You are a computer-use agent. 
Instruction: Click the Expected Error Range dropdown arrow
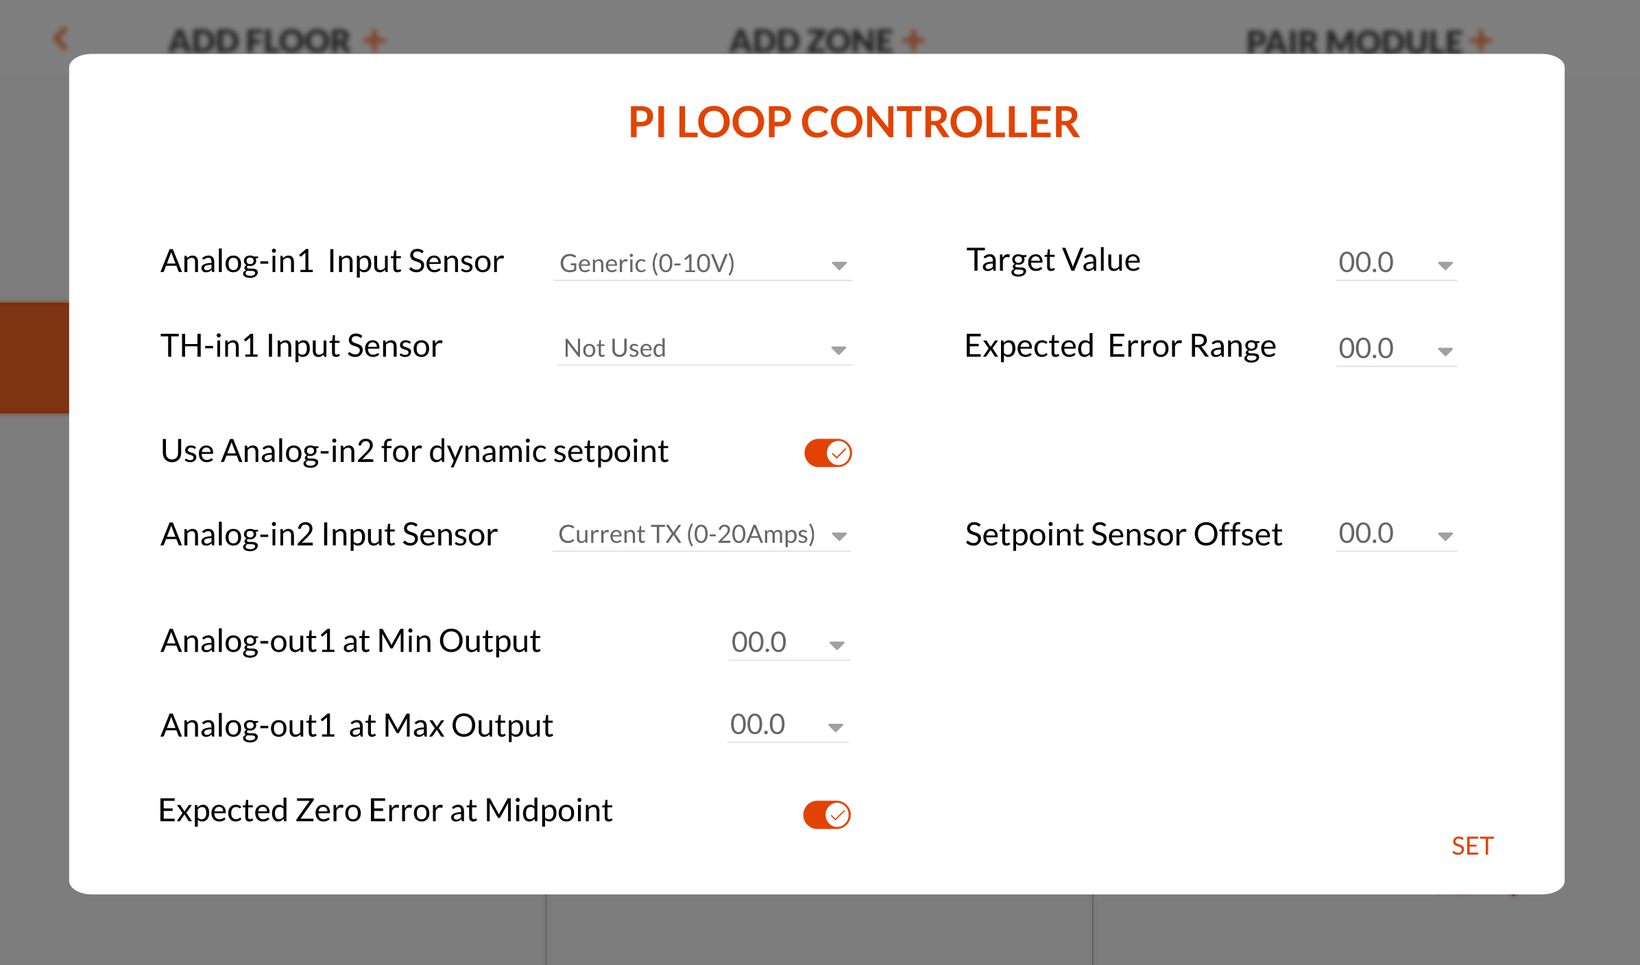(x=1445, y=350)
